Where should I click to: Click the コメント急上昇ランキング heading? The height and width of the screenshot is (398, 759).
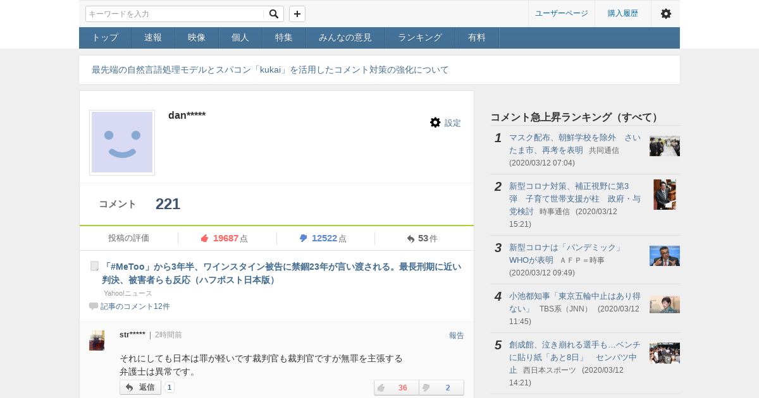pyautogui.click(x=576, y=118)
